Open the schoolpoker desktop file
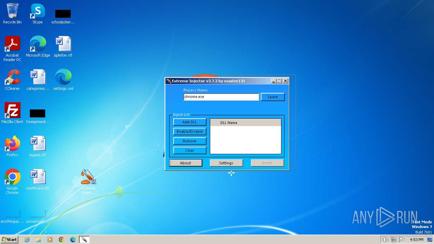 coord(63,17)
